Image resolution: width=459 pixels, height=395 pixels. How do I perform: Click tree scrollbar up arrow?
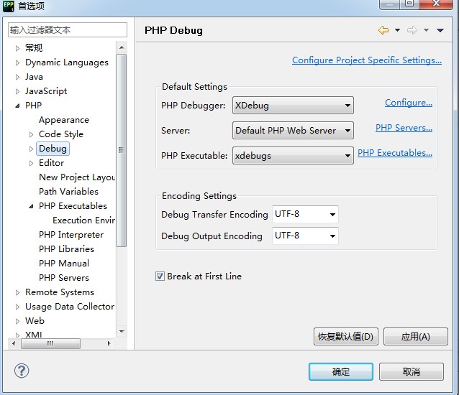122,47
